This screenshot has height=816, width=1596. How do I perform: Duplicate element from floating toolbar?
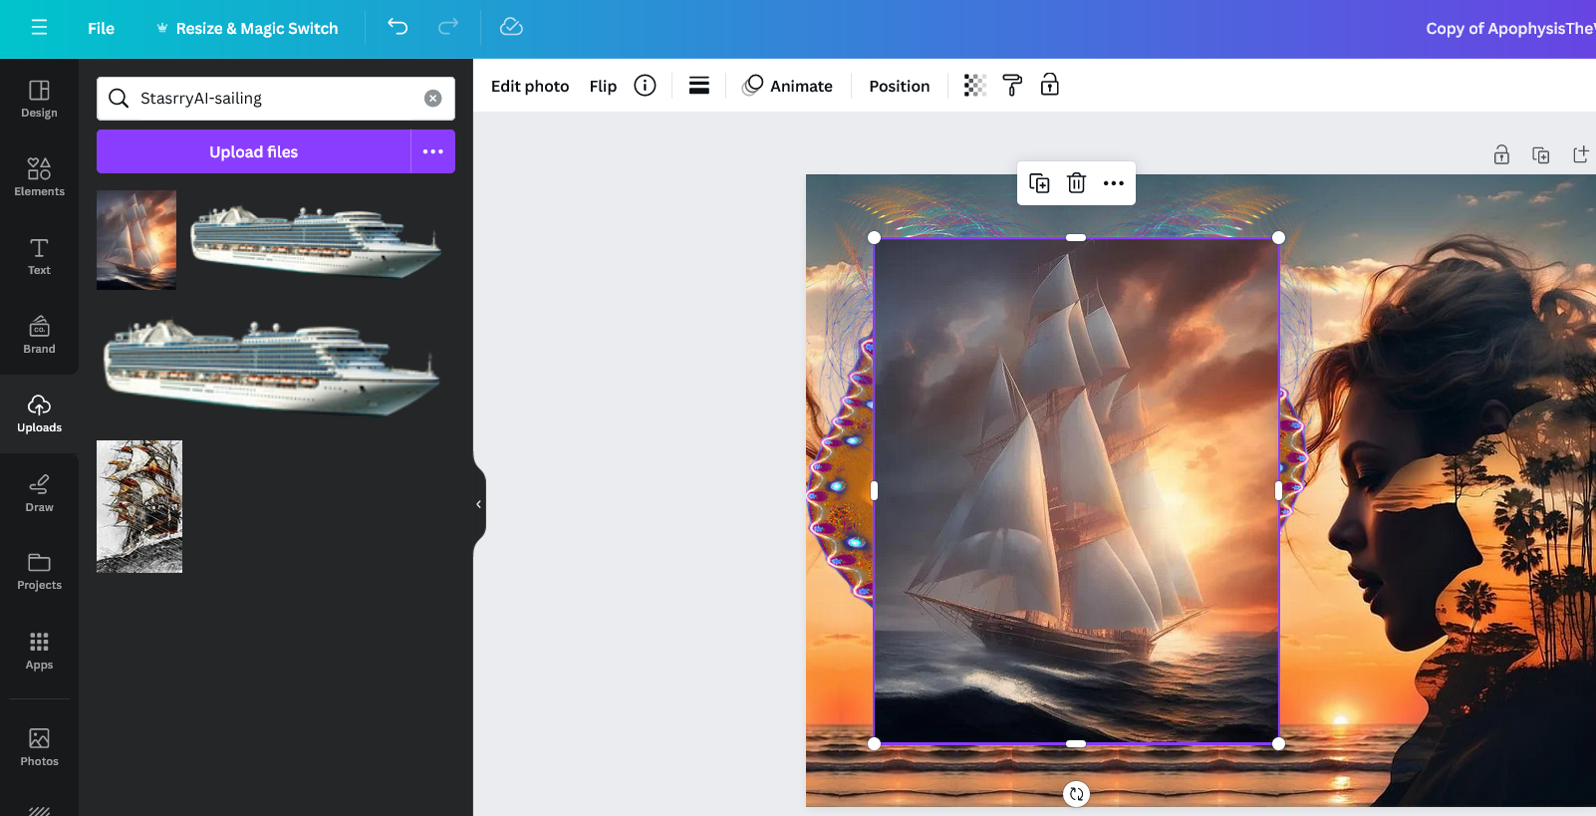(x=1039, y=183)
